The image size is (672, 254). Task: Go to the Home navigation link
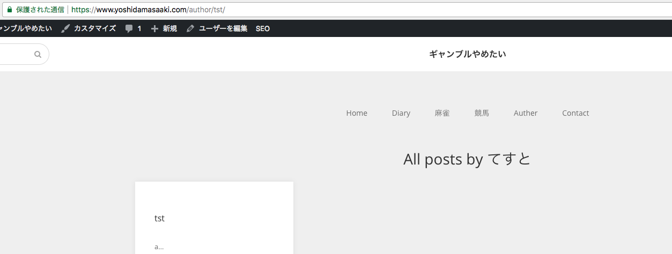pos(357,113)
